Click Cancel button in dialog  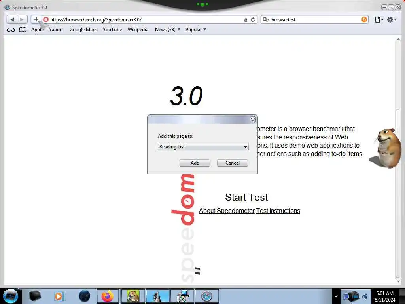[x=233, y=163]
